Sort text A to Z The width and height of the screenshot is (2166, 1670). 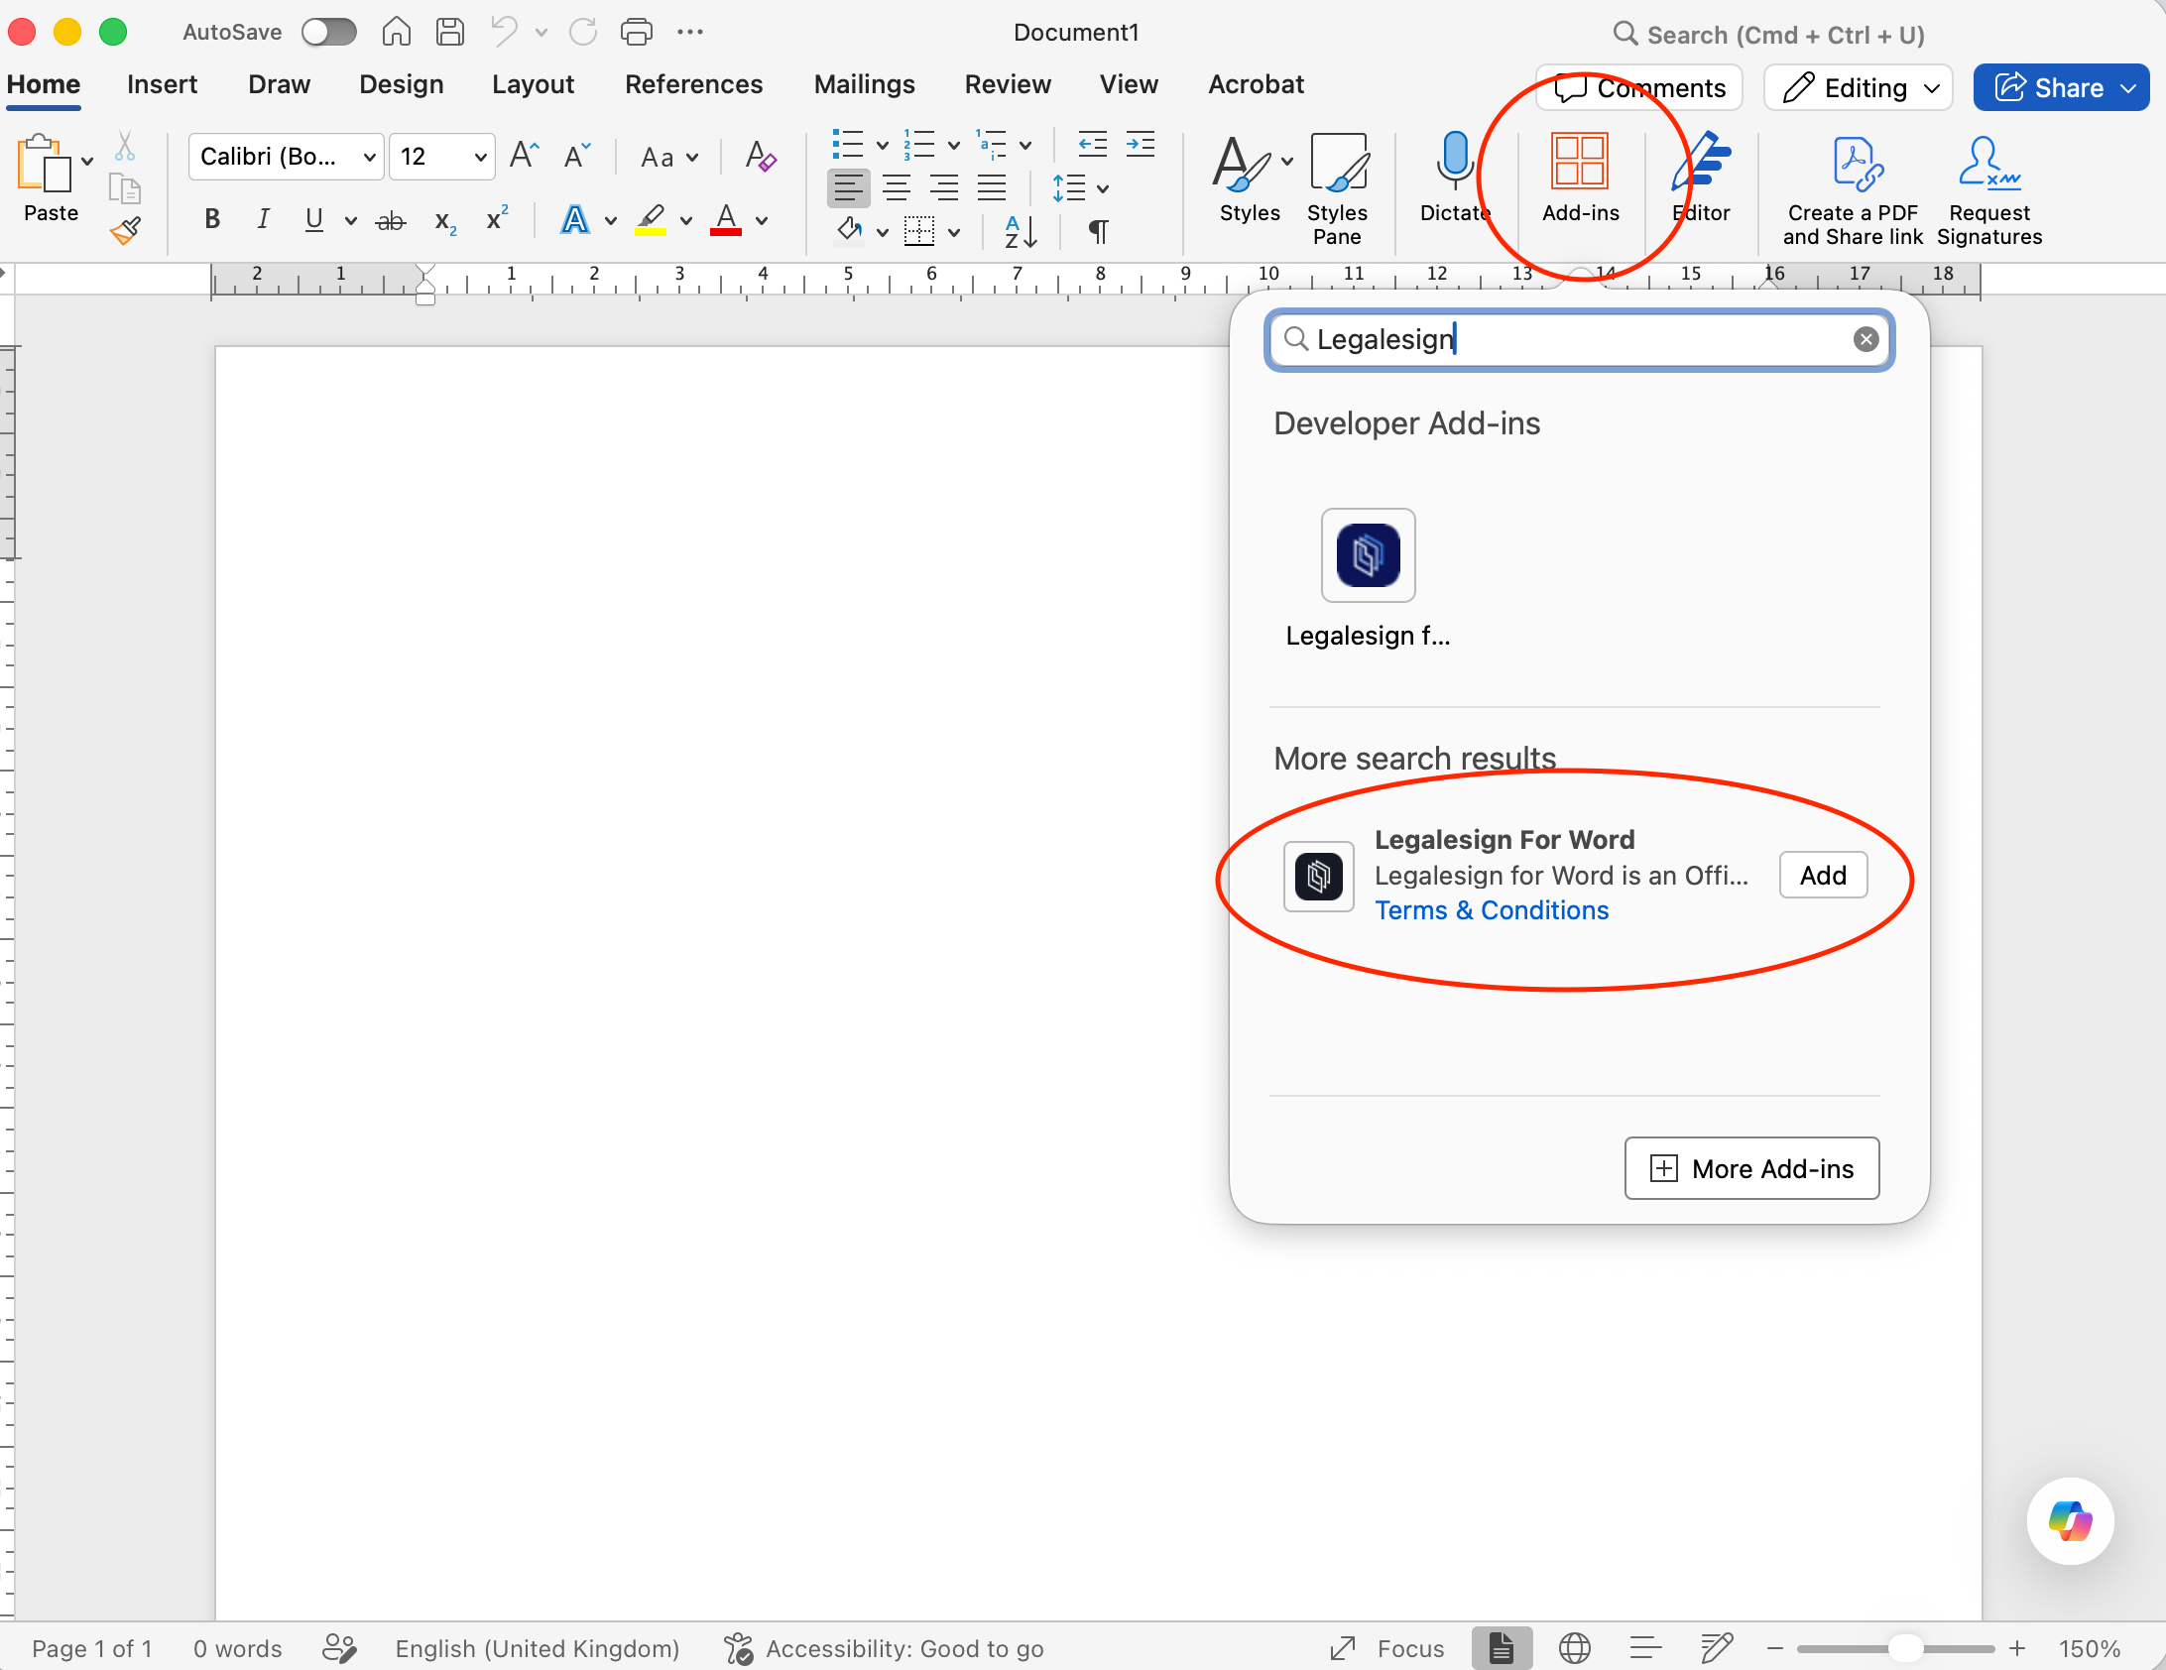(x=1021, y=232)
